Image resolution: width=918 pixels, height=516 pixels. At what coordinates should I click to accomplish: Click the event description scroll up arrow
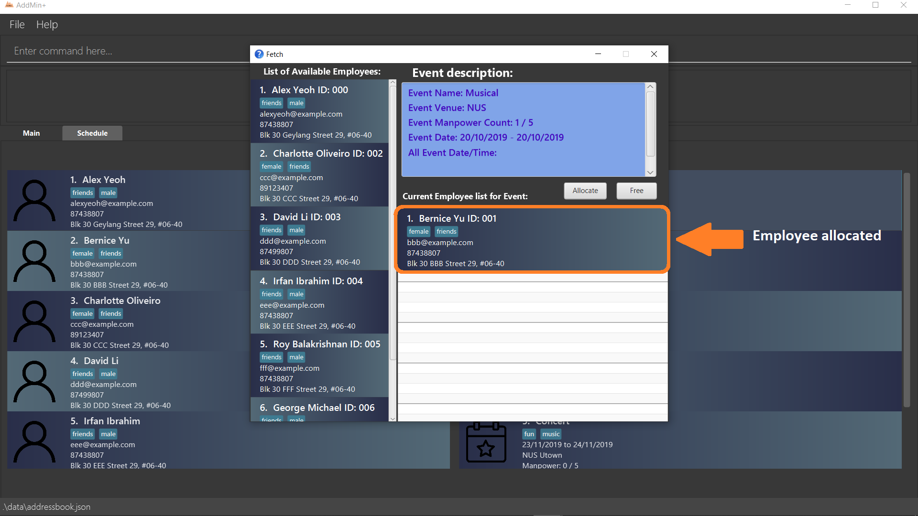pos(650,86)
